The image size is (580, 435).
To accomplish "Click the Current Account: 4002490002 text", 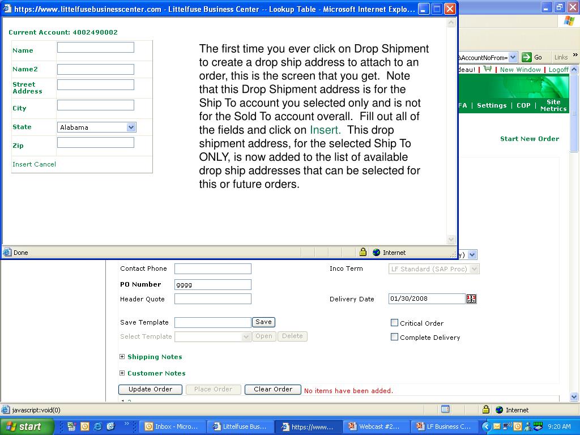I will [x=63, y=32].
